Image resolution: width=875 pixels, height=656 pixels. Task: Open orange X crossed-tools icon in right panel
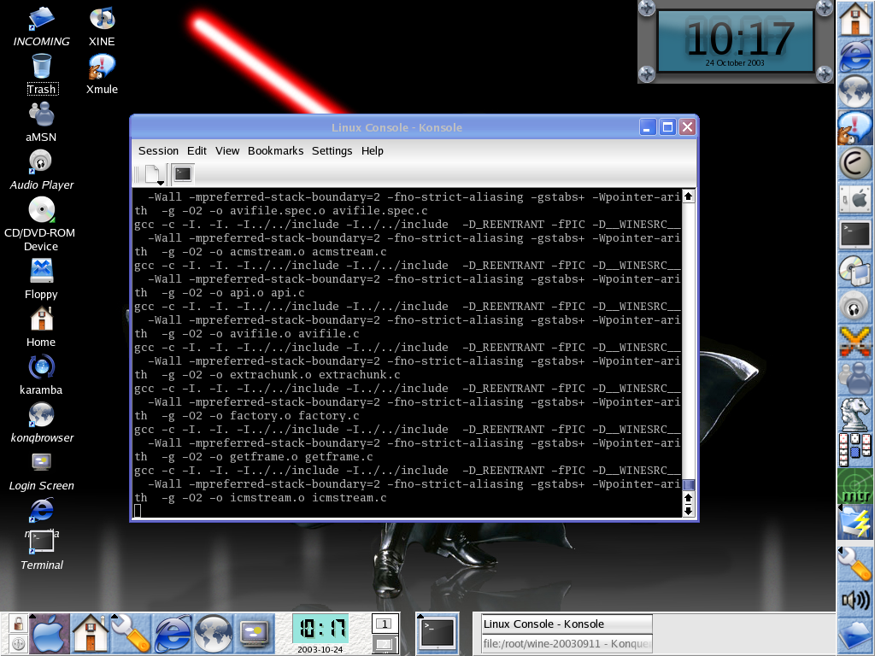coord(855,342)
